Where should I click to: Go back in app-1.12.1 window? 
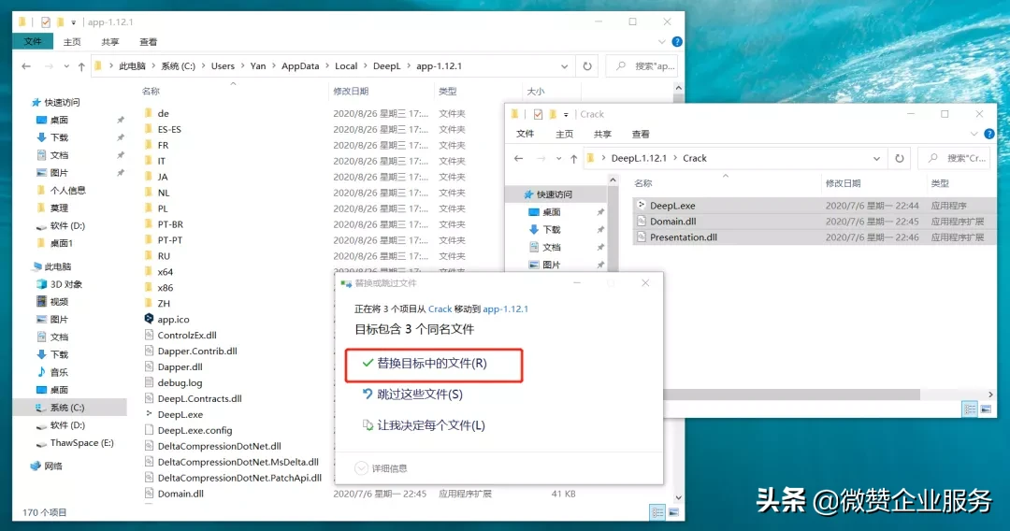(x=26, y=66)
